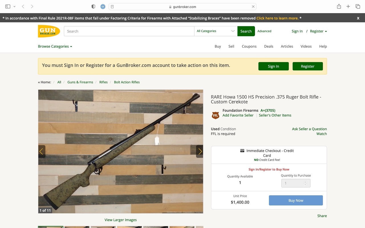Image resolution: width=365 pixels, height=228 pixels.
Task: Click the green Search button
Action: point(246,31)
